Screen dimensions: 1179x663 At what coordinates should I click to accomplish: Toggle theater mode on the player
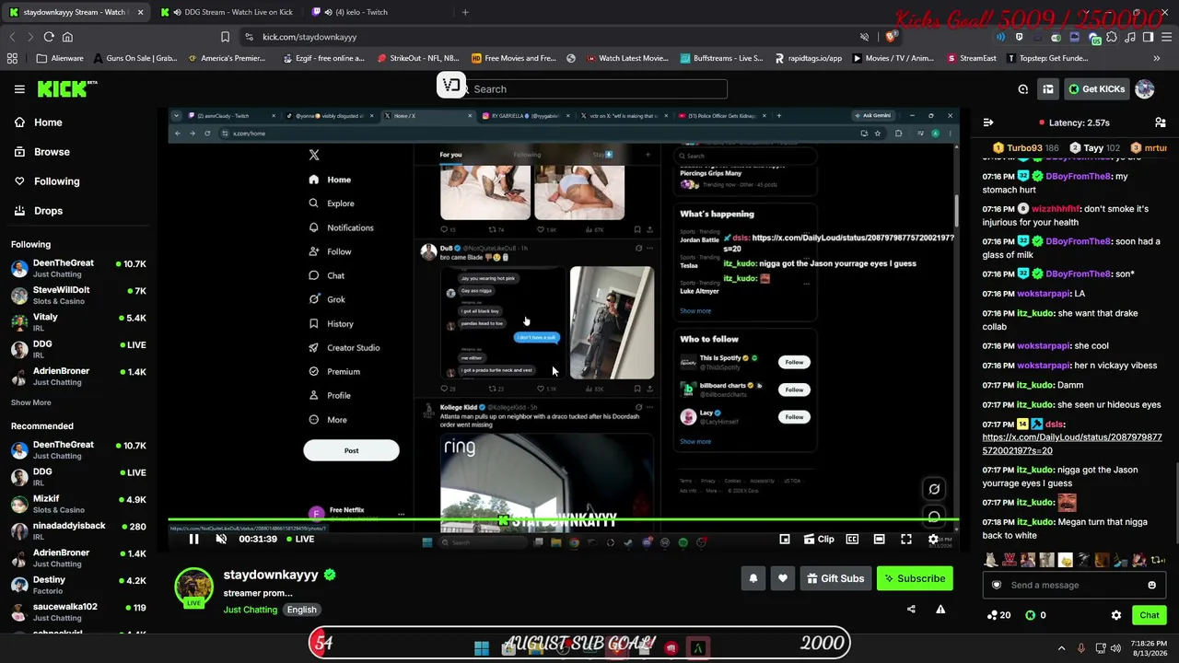pyautogui.click(x=879, y=539)
